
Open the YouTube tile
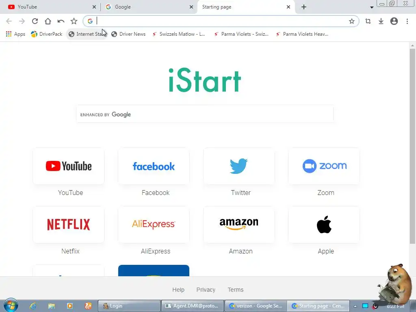[68, 166]
